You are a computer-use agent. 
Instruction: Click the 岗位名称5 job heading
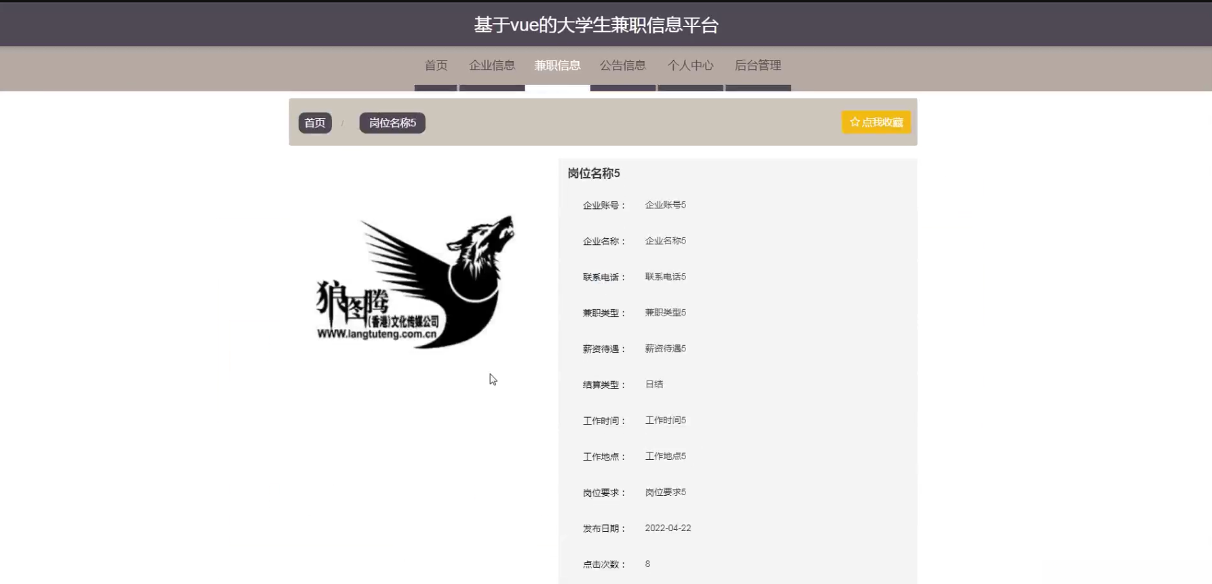point(594,174)
